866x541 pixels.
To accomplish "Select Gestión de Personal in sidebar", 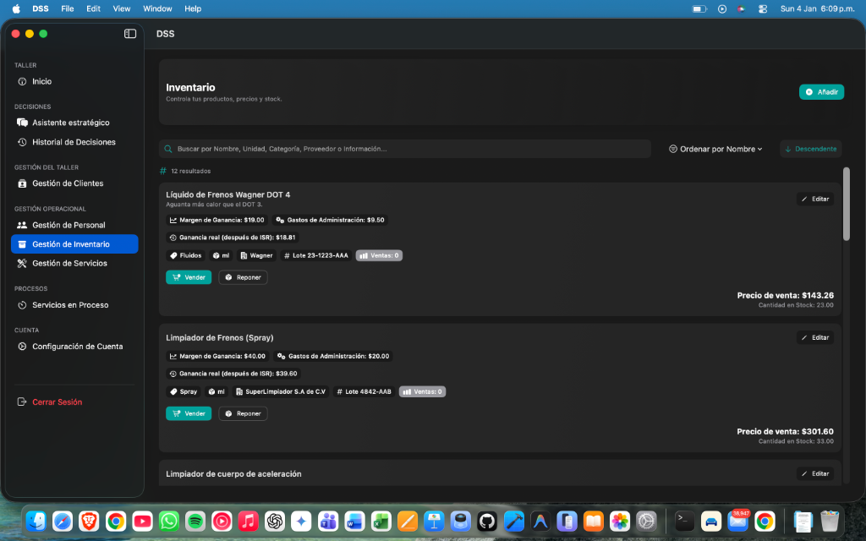I will coord(70,224).
